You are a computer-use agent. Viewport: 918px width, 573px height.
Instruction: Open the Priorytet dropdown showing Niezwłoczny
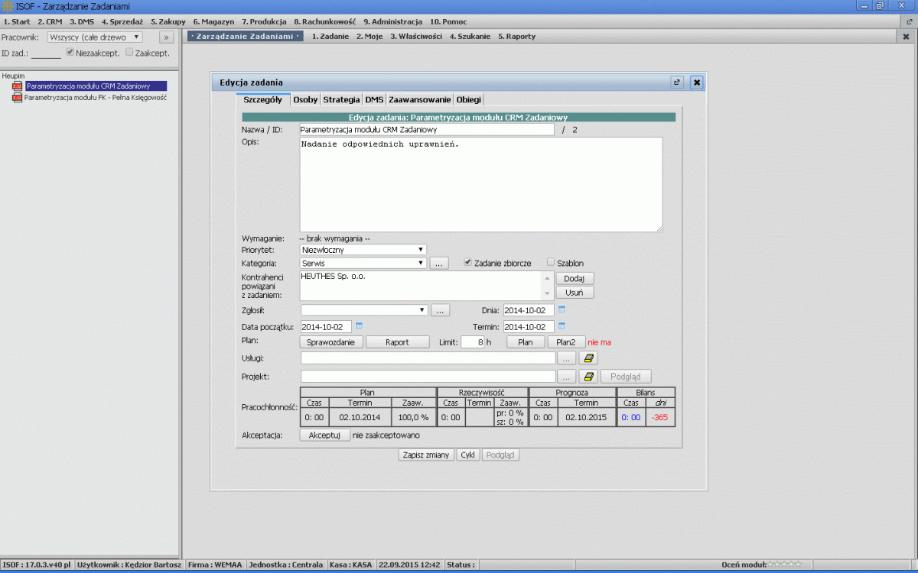click(363, 249)
